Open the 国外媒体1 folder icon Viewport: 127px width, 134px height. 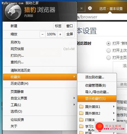pyautogui.click(x=81, y=107)
